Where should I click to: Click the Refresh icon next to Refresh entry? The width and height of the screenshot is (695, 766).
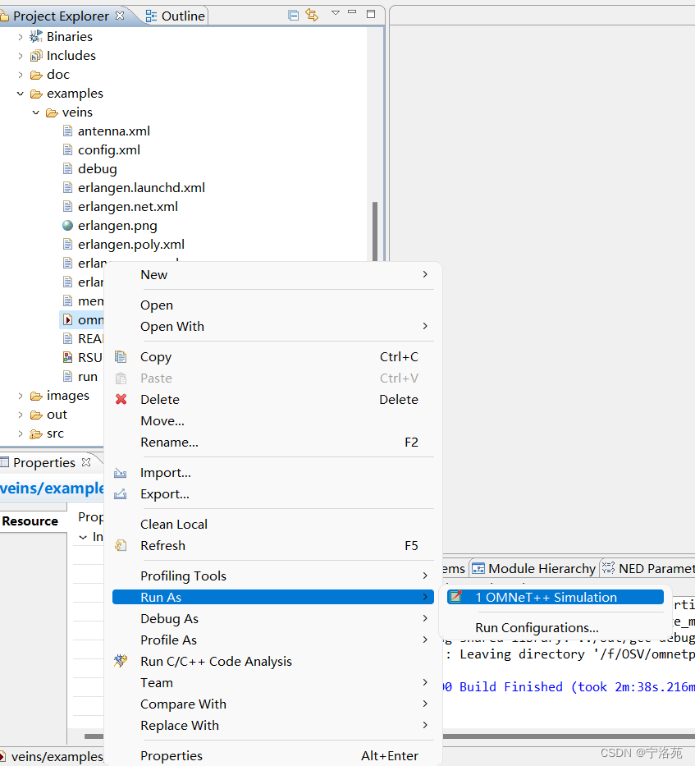pos(121,545)
